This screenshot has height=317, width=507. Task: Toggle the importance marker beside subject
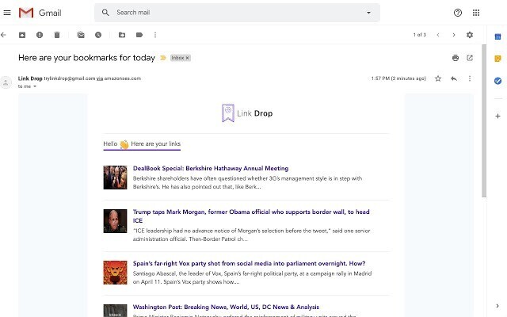163,58
